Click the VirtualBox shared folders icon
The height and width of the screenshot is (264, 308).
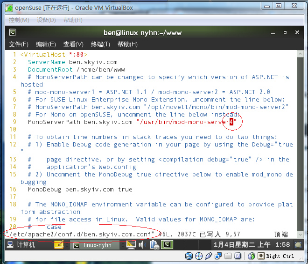click(228, 256)
